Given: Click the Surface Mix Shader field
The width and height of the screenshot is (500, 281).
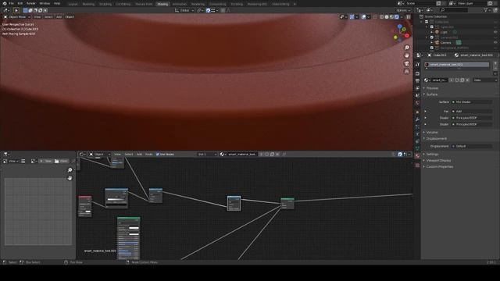Looking at the screenshot, I should pyautogui.click(x=471, y=102).
